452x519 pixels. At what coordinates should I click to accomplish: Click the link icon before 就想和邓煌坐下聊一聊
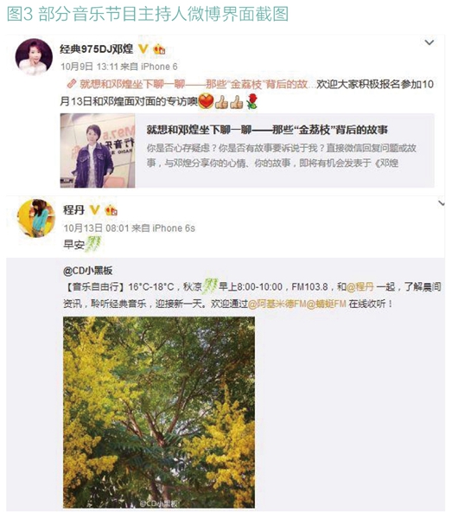coord(72,84)
